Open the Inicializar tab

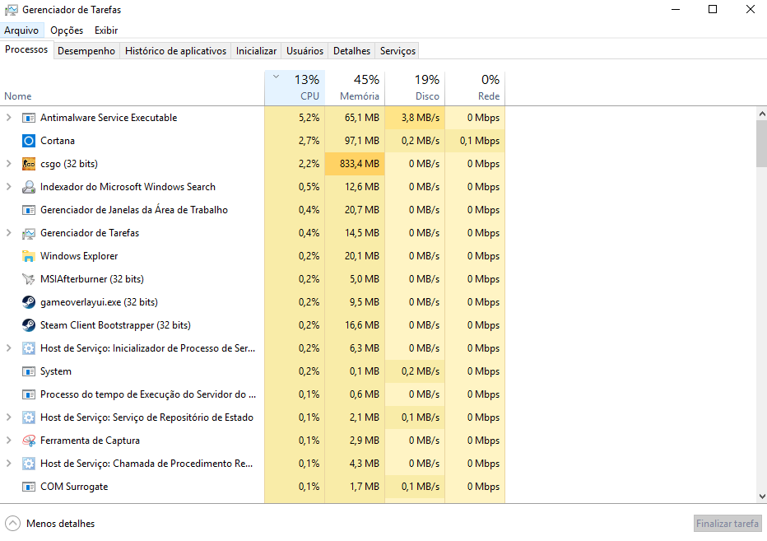click(x=256, y=51)
